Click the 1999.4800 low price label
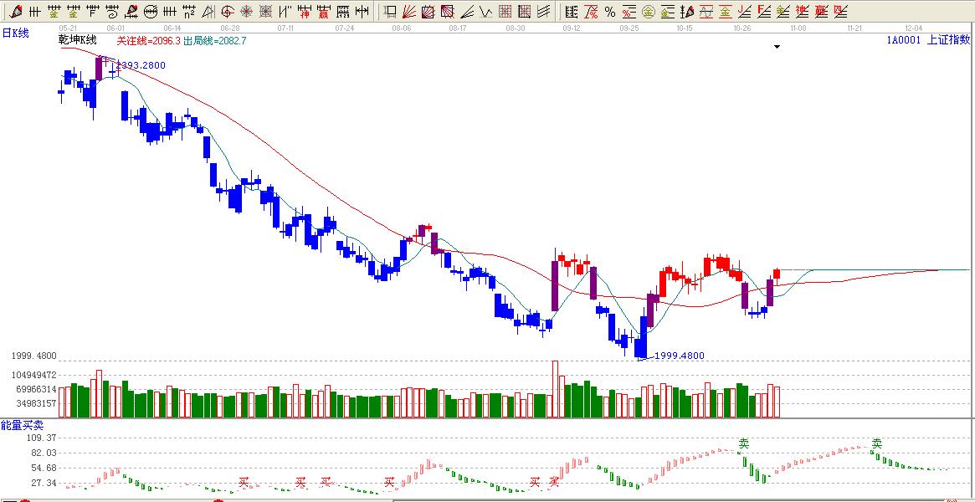The height and width of the screenshot is (502, 975). [679, 356]
